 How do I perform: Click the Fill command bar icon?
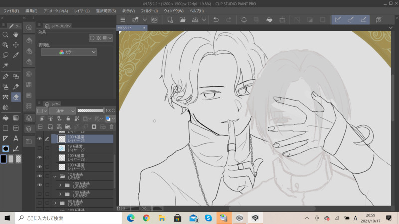[x=269, y=20]
